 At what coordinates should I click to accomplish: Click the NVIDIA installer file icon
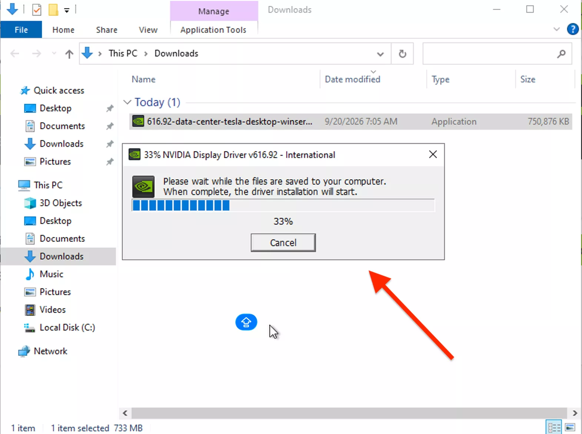(138, 121)
